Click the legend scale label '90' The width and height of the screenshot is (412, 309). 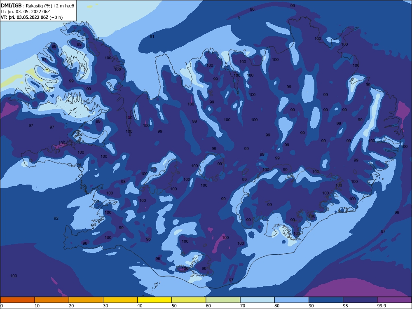click(311, 306)
